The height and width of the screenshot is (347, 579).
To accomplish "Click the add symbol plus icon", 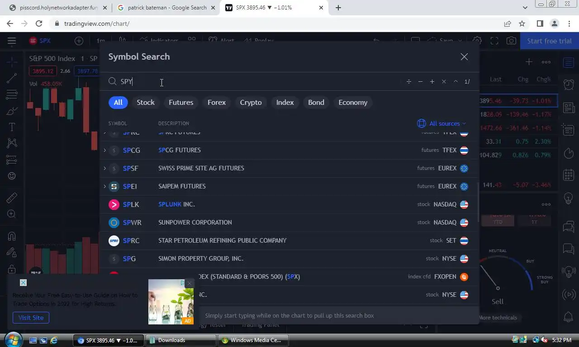I will pos(79,41).
